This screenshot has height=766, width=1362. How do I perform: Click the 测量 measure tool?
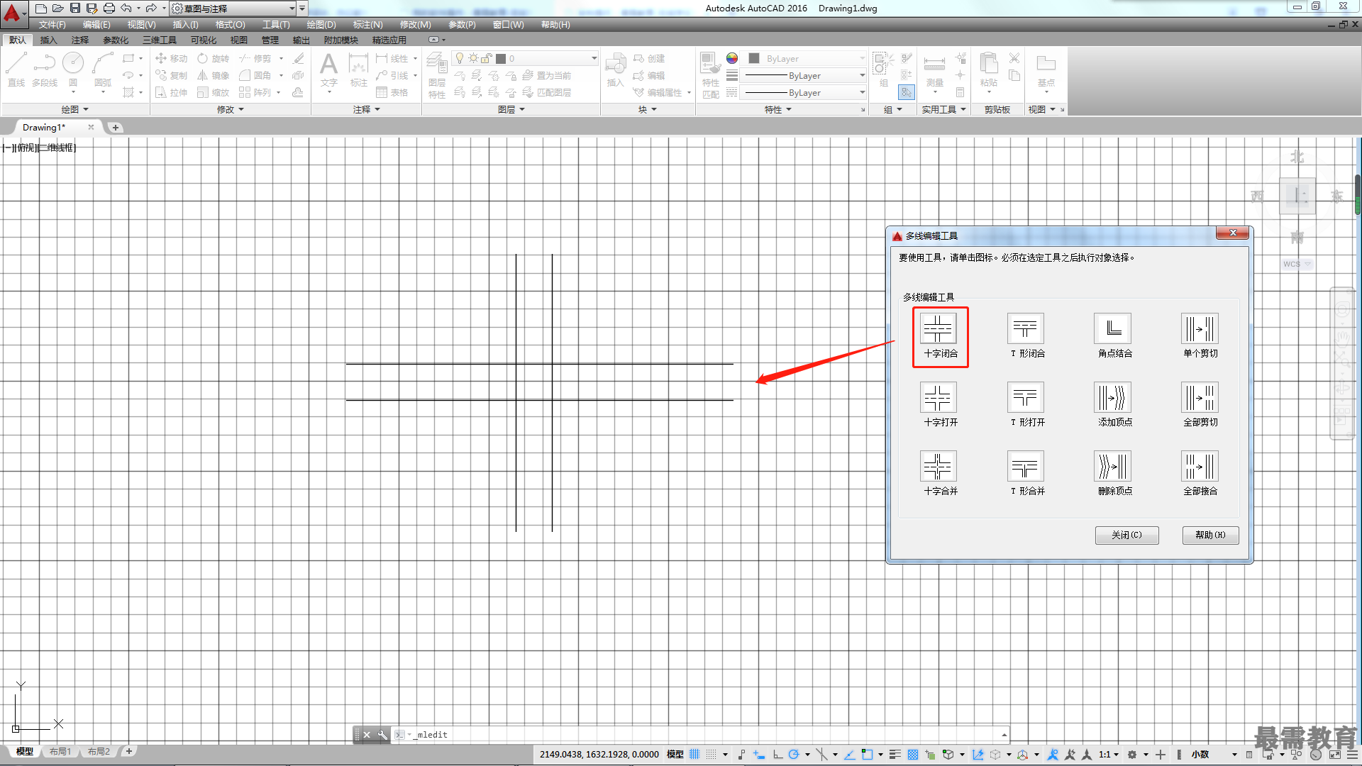coord(935,70)
